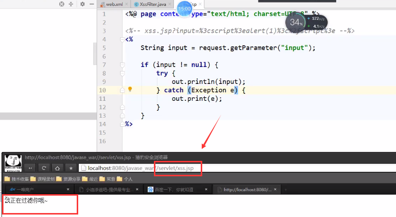Click the browser back button
The image size is (396, 217).
coord(30,168)
